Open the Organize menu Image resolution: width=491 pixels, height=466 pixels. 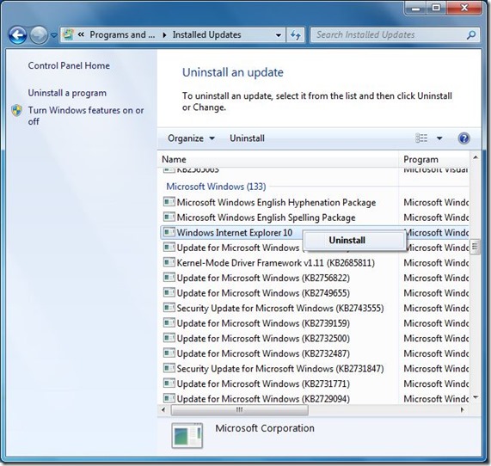192,138
